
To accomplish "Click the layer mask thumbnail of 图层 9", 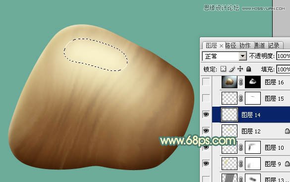I will [253, 164].
